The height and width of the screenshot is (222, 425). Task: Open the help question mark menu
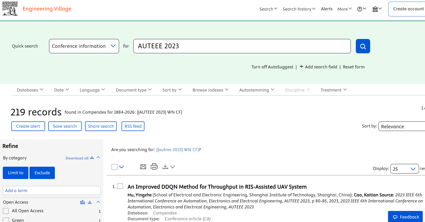362,9
